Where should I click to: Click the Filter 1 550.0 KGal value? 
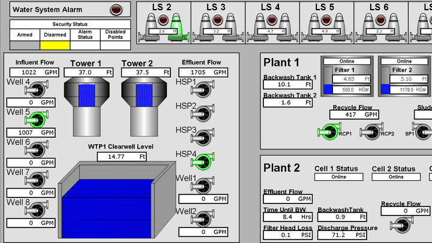(352, 90)
